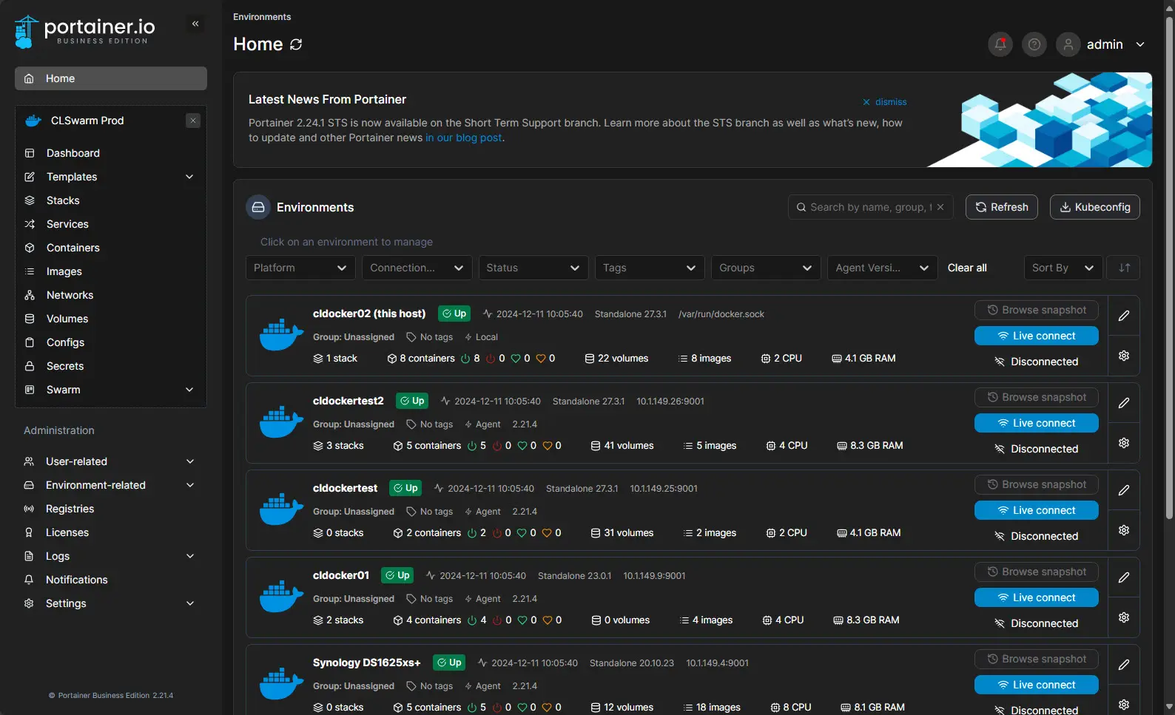Click the CLSwarm Prod whale icon
The width and height of the screenshot is (1175, 715).
(x=33, y=121)
